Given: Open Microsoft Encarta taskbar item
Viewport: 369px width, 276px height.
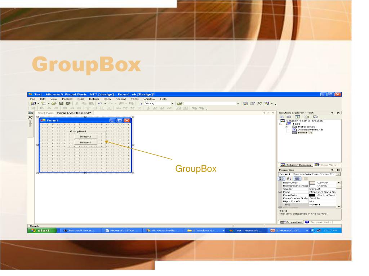Looking at the screenshot, I should pos(80,230).
